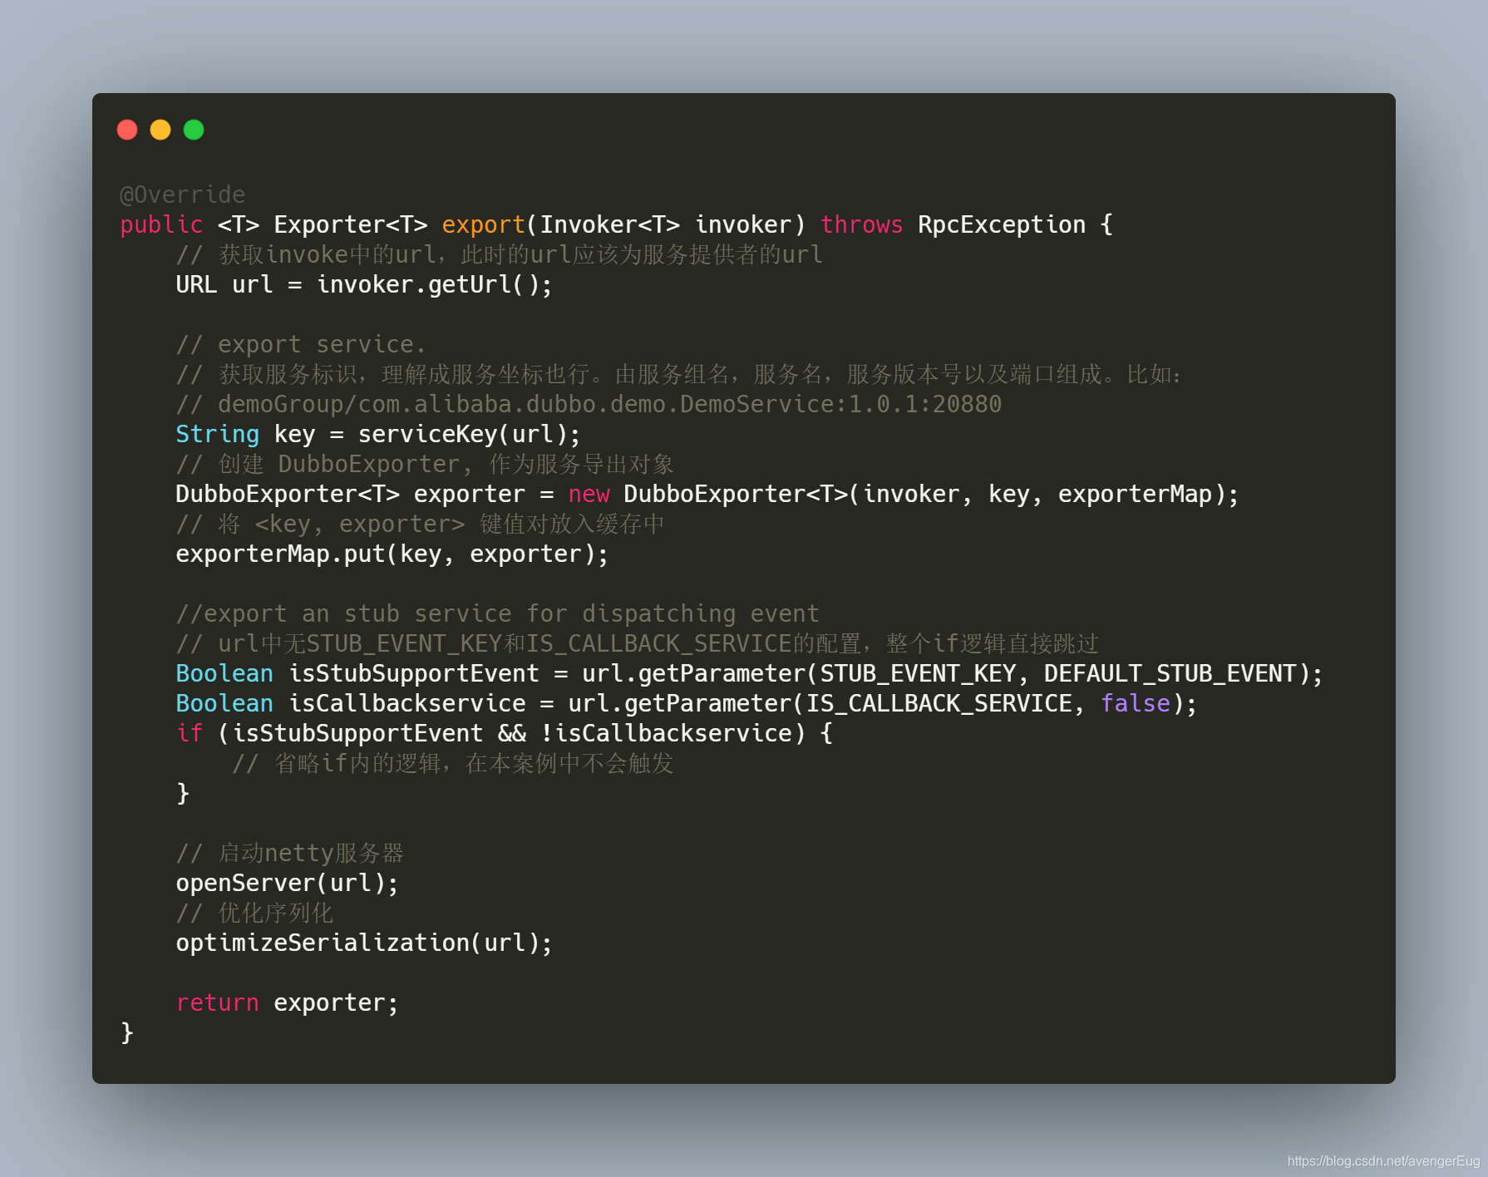Click the green maximize dot

tap(194, 130)
